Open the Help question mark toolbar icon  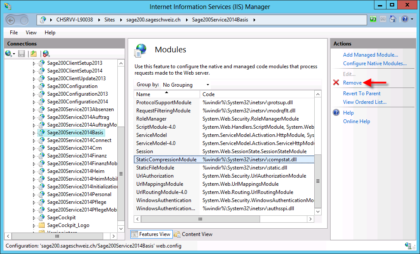click(405, 19)
